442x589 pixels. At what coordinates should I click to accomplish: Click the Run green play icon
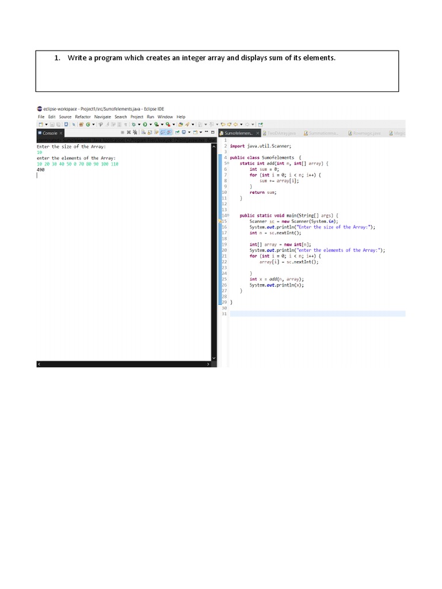(144, 124)
